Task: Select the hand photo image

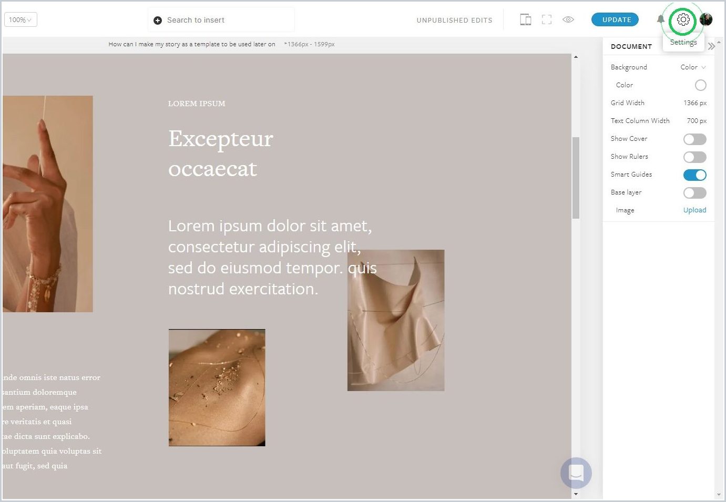Action: pyautogui.click(x=47, y=204)
